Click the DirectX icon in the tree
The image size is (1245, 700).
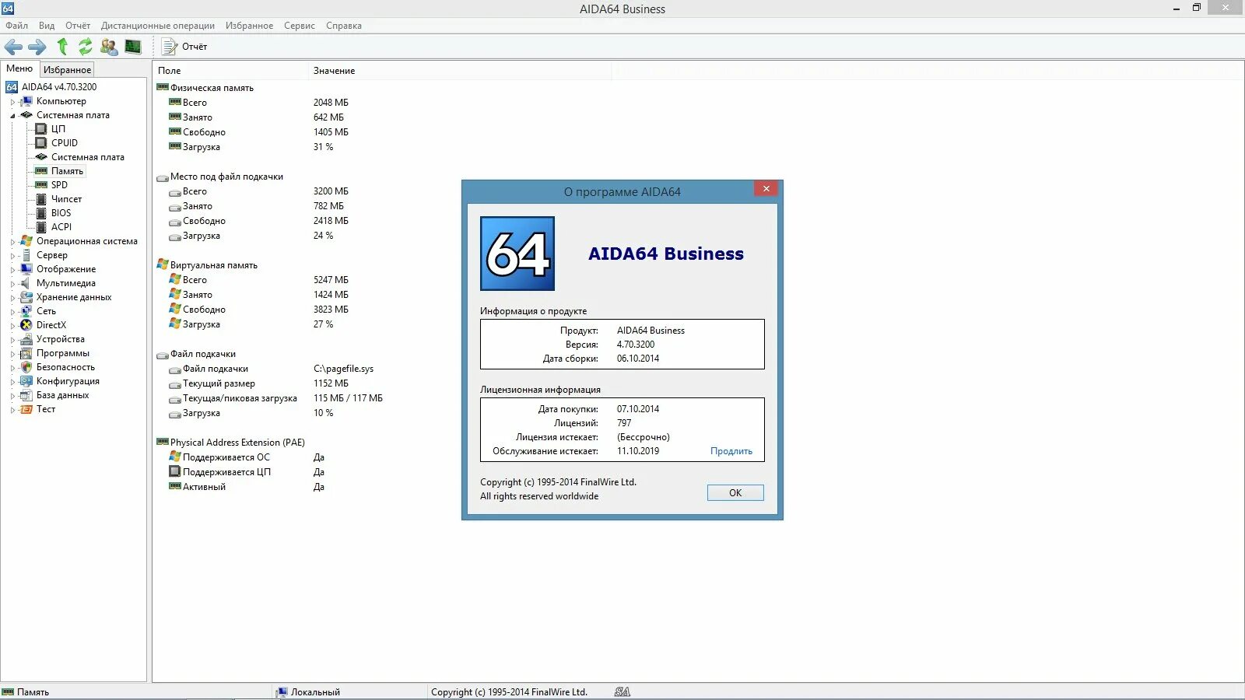click(x=26, y=325)
